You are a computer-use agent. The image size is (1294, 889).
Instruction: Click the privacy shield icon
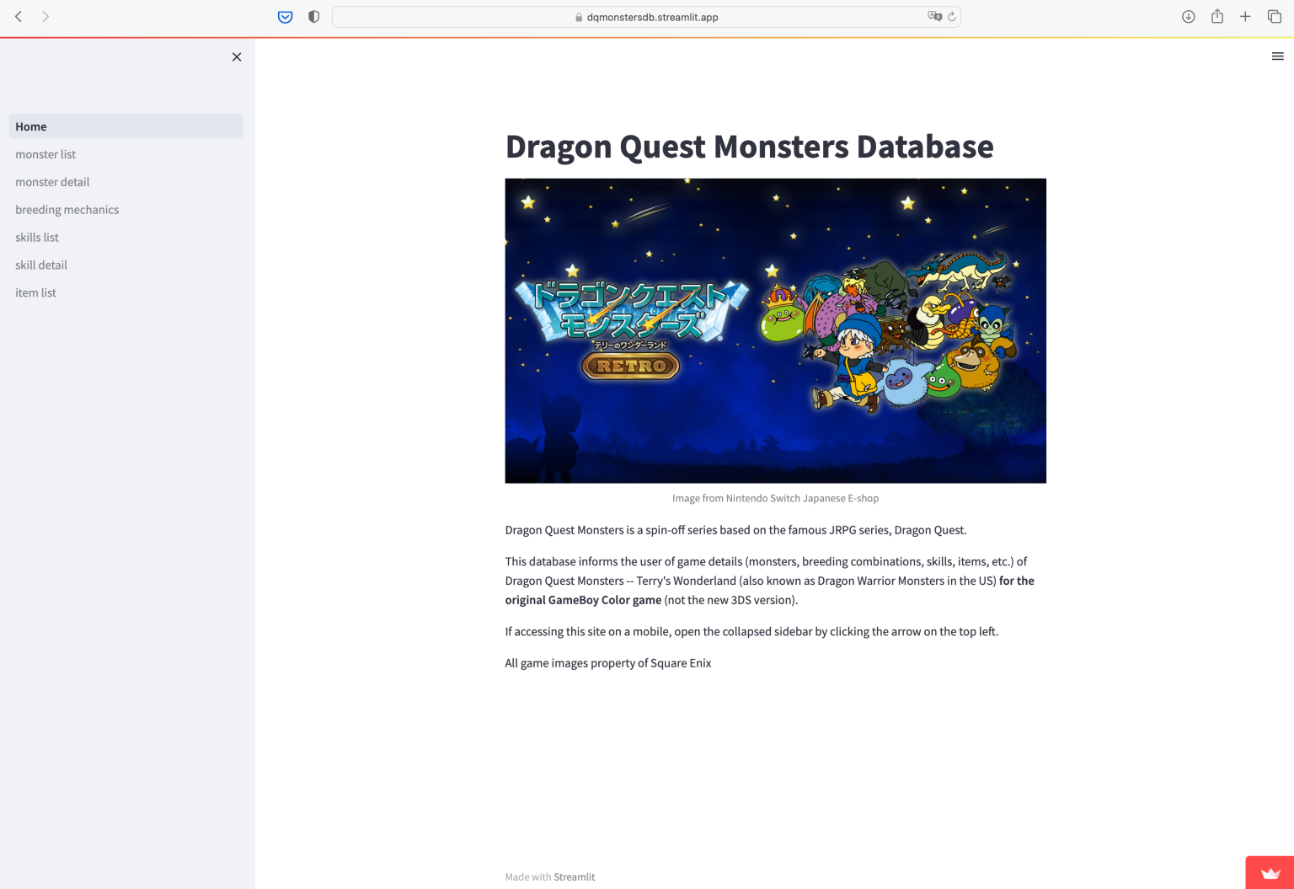(313, 17)
